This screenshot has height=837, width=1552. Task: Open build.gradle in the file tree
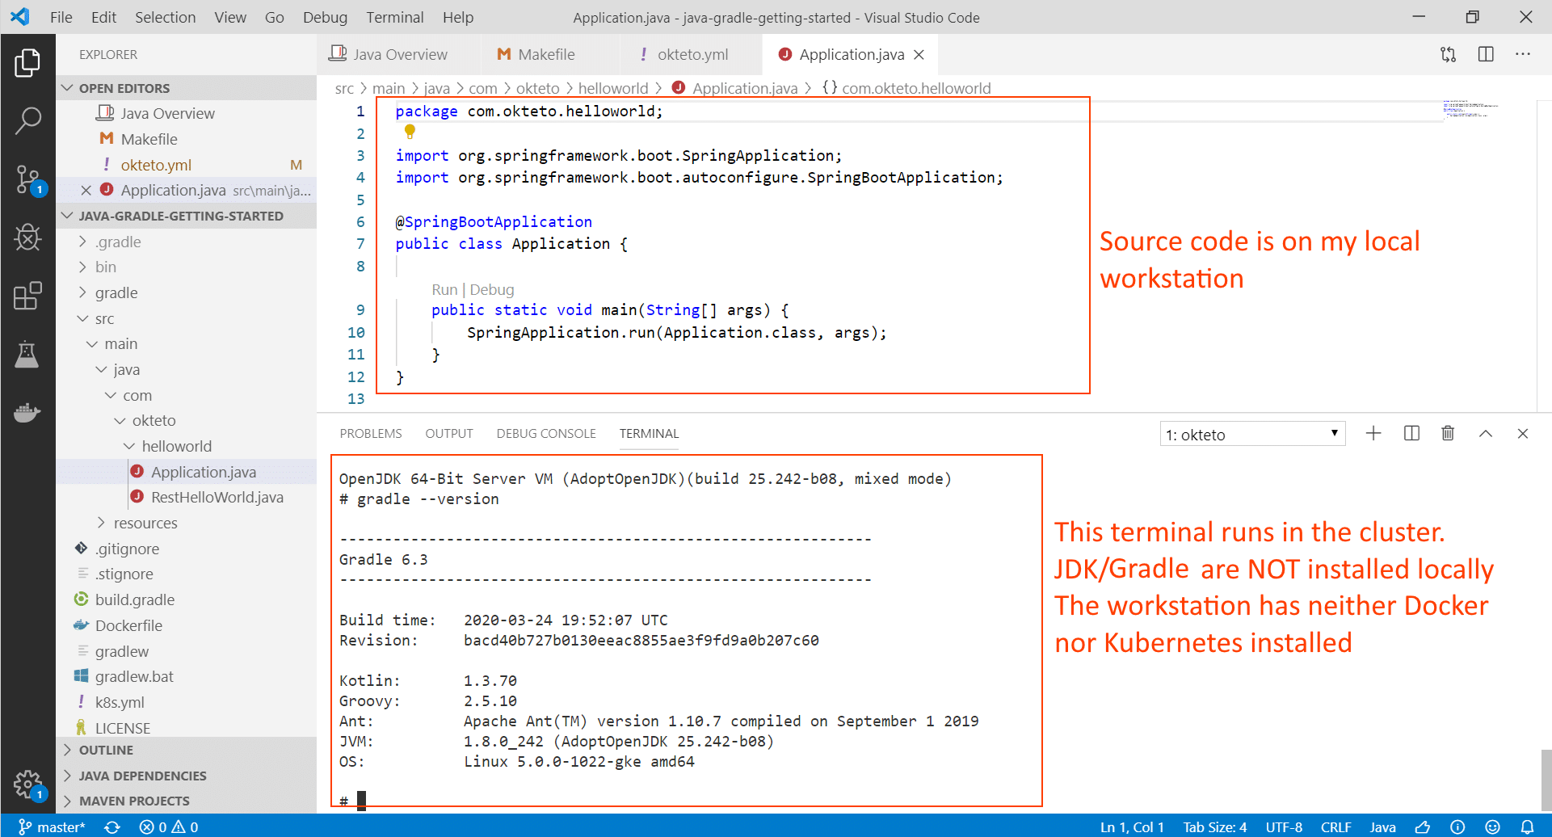click(x=135, y=599)
